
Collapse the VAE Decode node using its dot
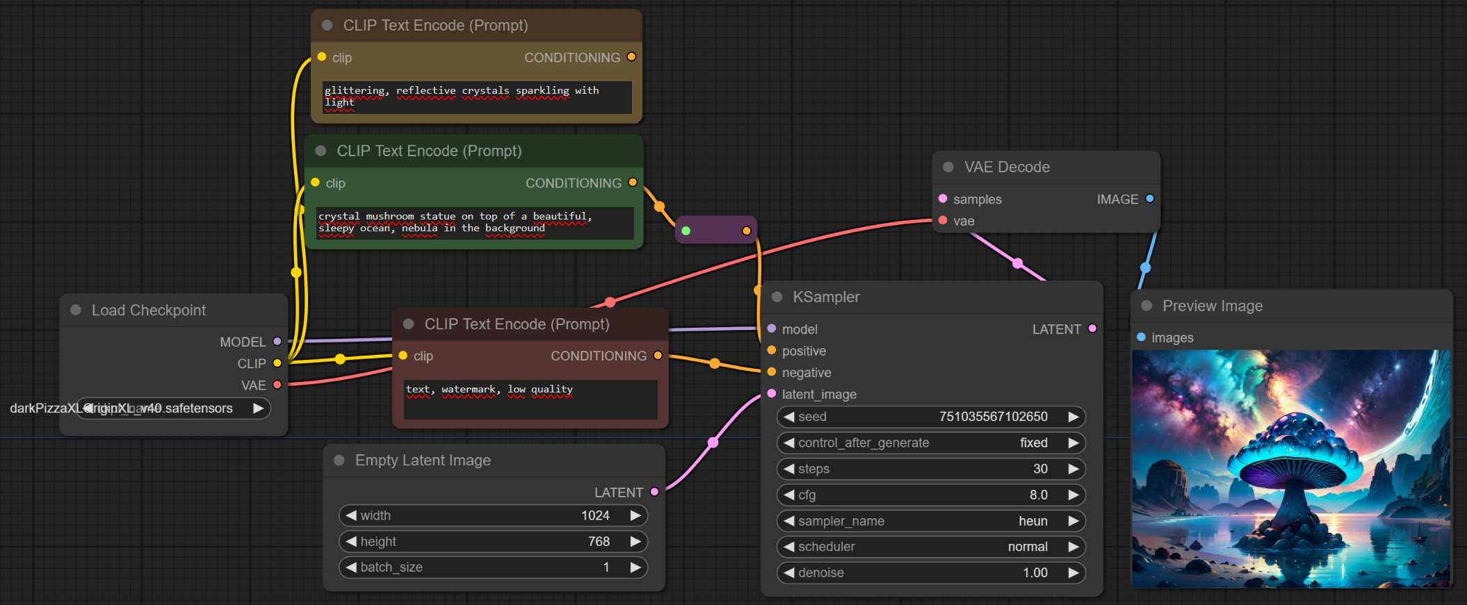[948, 167]
